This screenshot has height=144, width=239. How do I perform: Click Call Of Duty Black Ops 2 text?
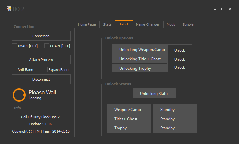pos(41,117)
